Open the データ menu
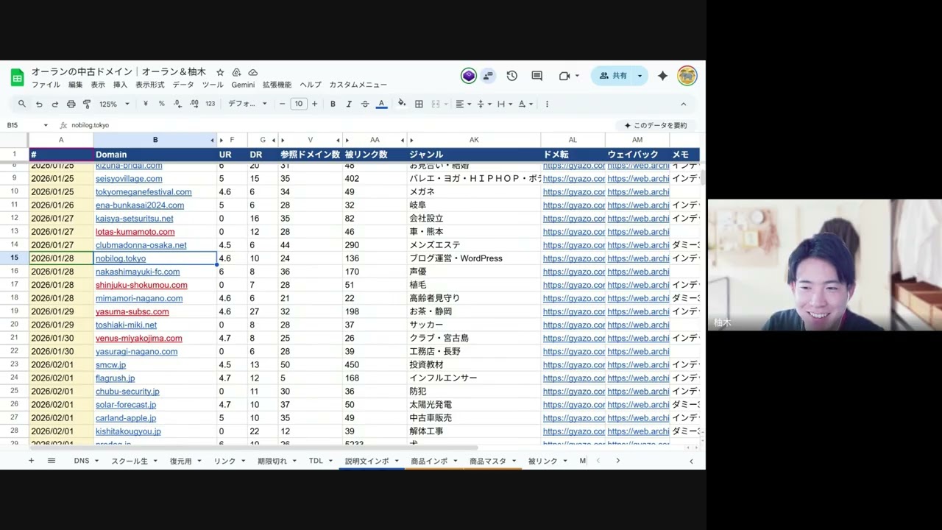This screenshot has width=942, height=530. pyautogui.click(x=183, y=85)
